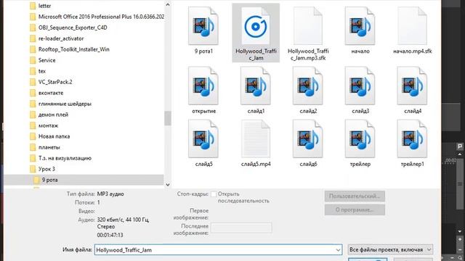The height and width of the screenshot is (261, 465).
Task: Select the начало video file
Action: (360, 30)
